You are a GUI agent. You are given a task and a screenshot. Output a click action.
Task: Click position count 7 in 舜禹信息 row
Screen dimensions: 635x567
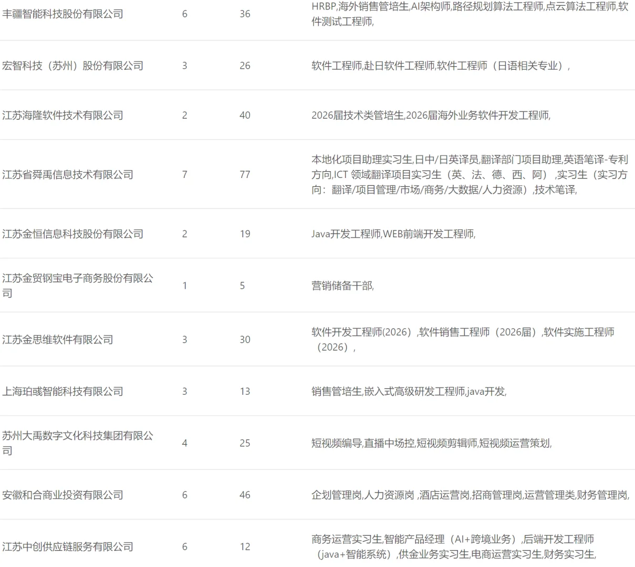click(184, 174)
